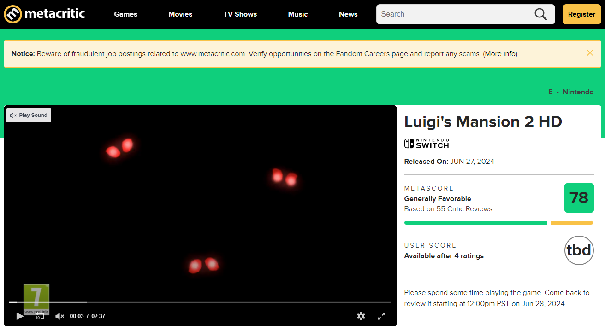Open the Movies menu

[180, 14]
